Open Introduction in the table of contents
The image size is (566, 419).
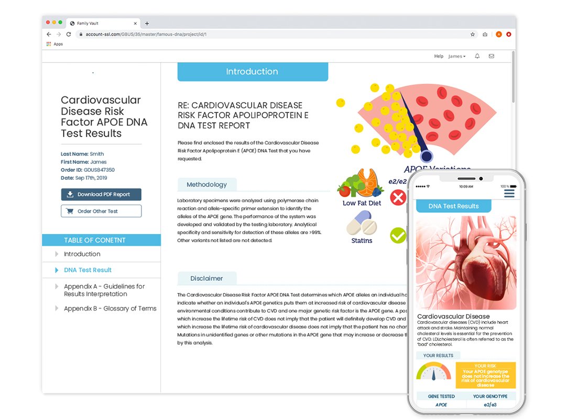[x=82, y=254]
